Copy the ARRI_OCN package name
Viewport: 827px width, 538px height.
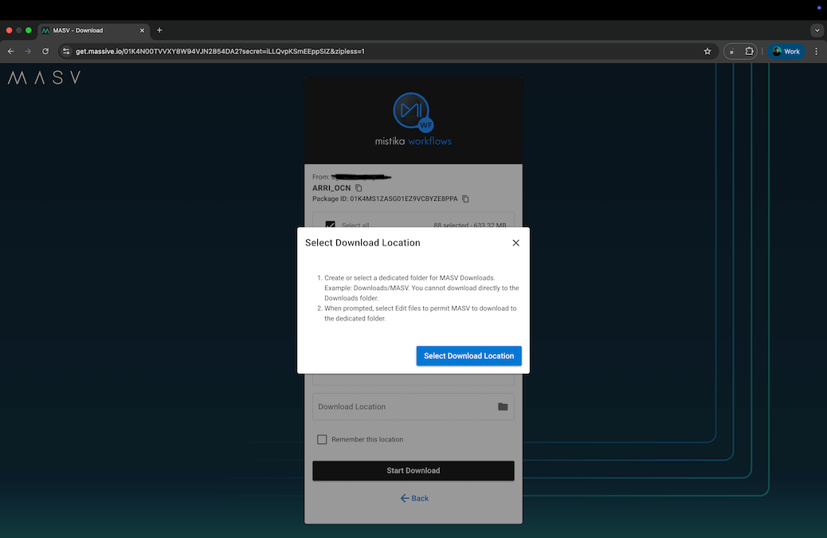coord(359,188)
